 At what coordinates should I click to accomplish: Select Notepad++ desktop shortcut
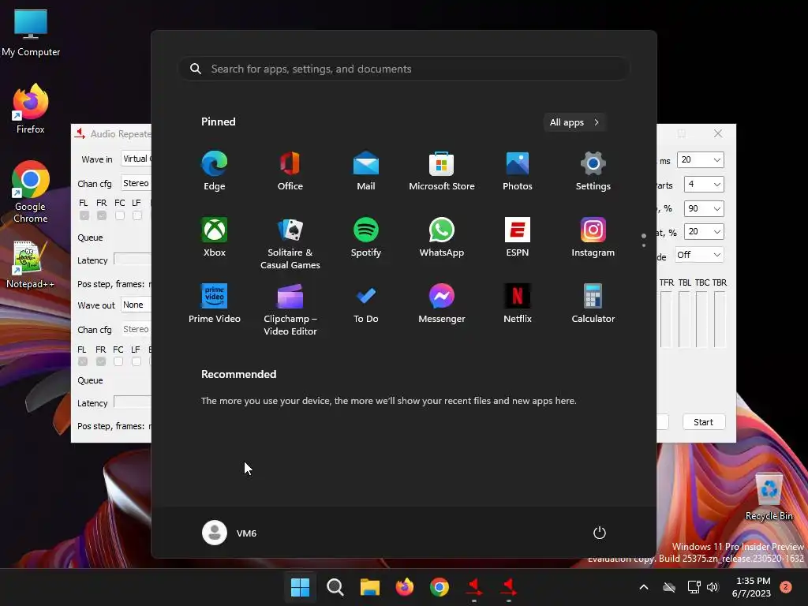31,265
